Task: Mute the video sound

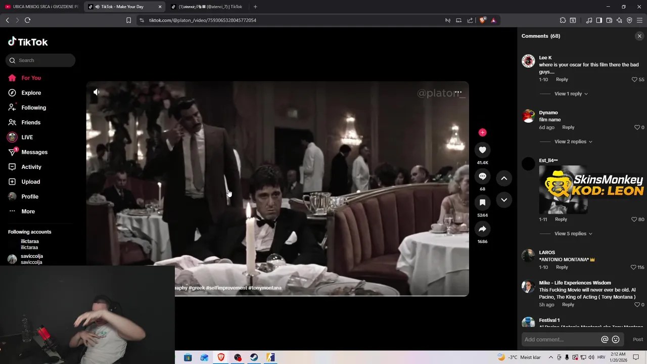Action: click(x=96, y=92)
